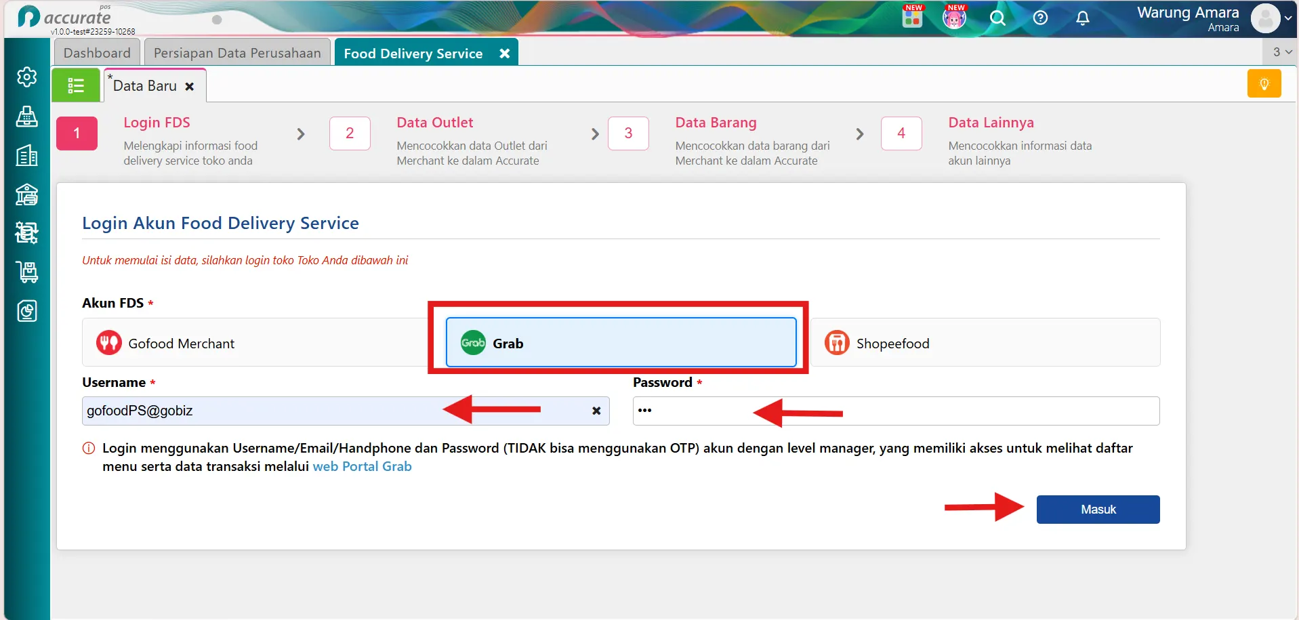Click the Grab logo icon
This screenshot has width=1299, height=620.
tap(473, 343)
